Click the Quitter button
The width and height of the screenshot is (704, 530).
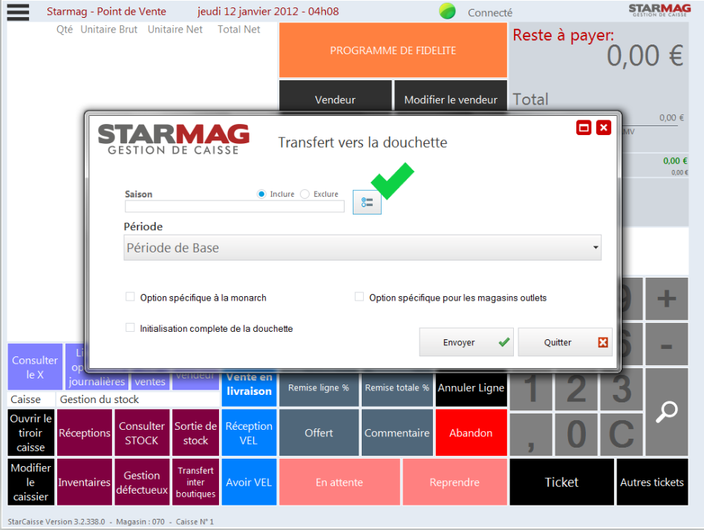tap(565, 342)
